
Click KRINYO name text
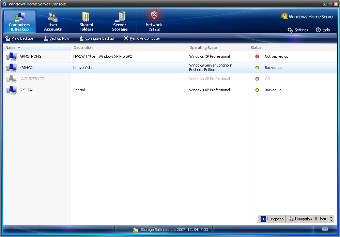(x=26, y=68)
